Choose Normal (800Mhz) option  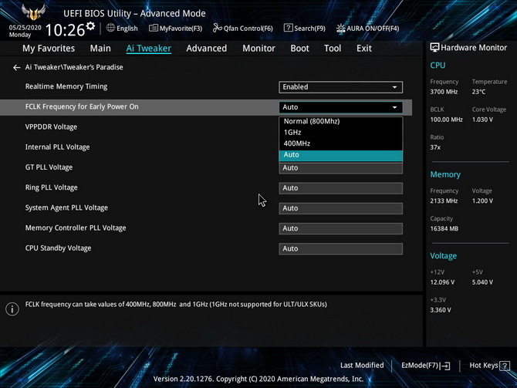point(340,121)
